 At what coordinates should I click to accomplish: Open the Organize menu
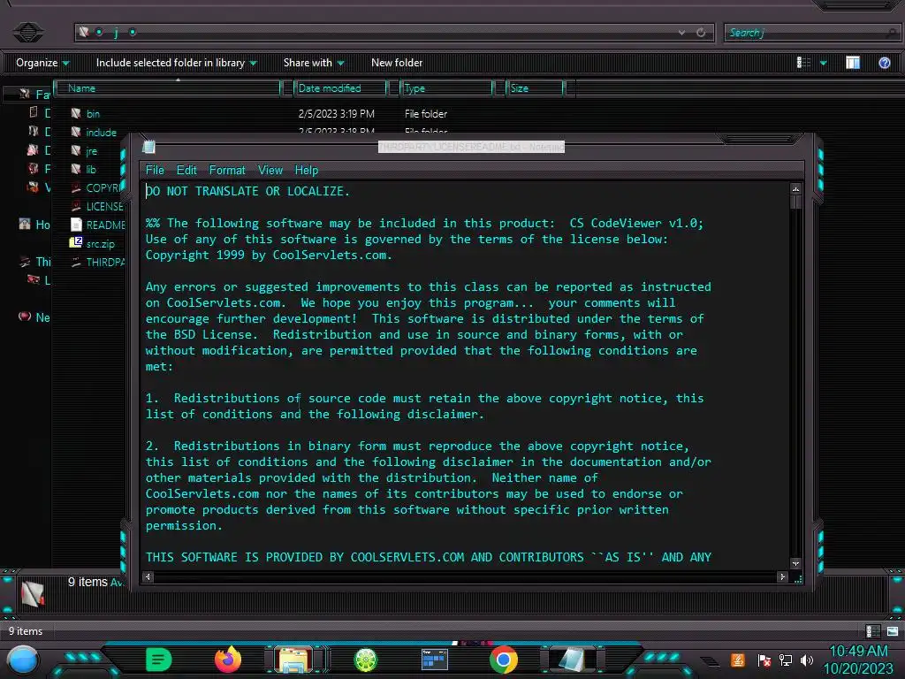tap(42, 63)
